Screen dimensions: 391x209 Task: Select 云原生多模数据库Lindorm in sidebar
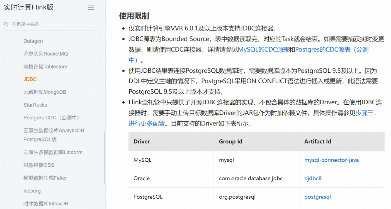tap(53, 152)
